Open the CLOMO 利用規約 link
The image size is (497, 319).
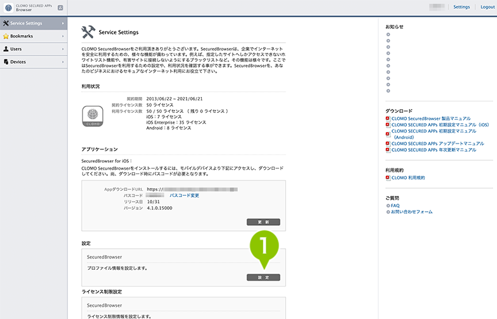click(x=408, y=178)
